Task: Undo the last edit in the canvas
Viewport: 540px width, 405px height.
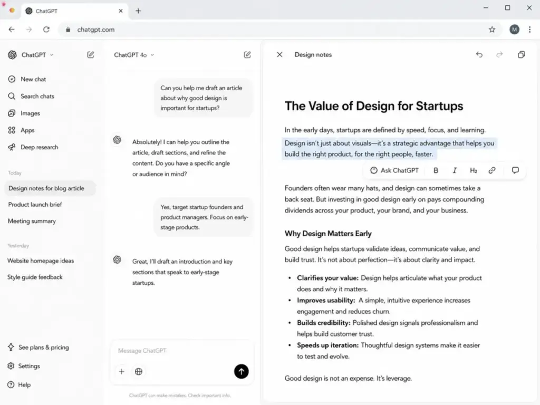Action: point(479,55)
